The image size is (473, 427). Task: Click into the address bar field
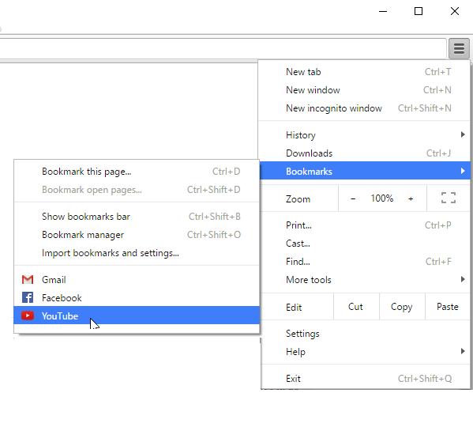point(223,48)
